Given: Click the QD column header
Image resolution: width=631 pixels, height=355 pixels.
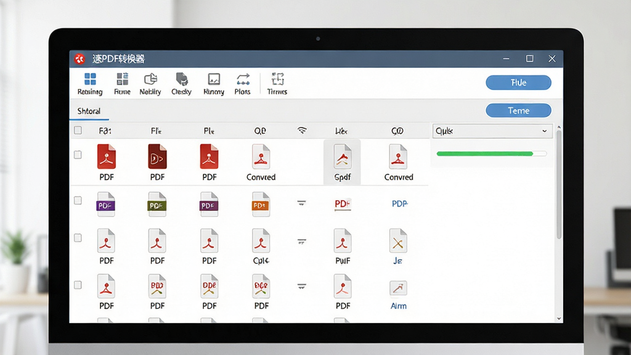Looking at the screenshot, I should click(260, 131).
